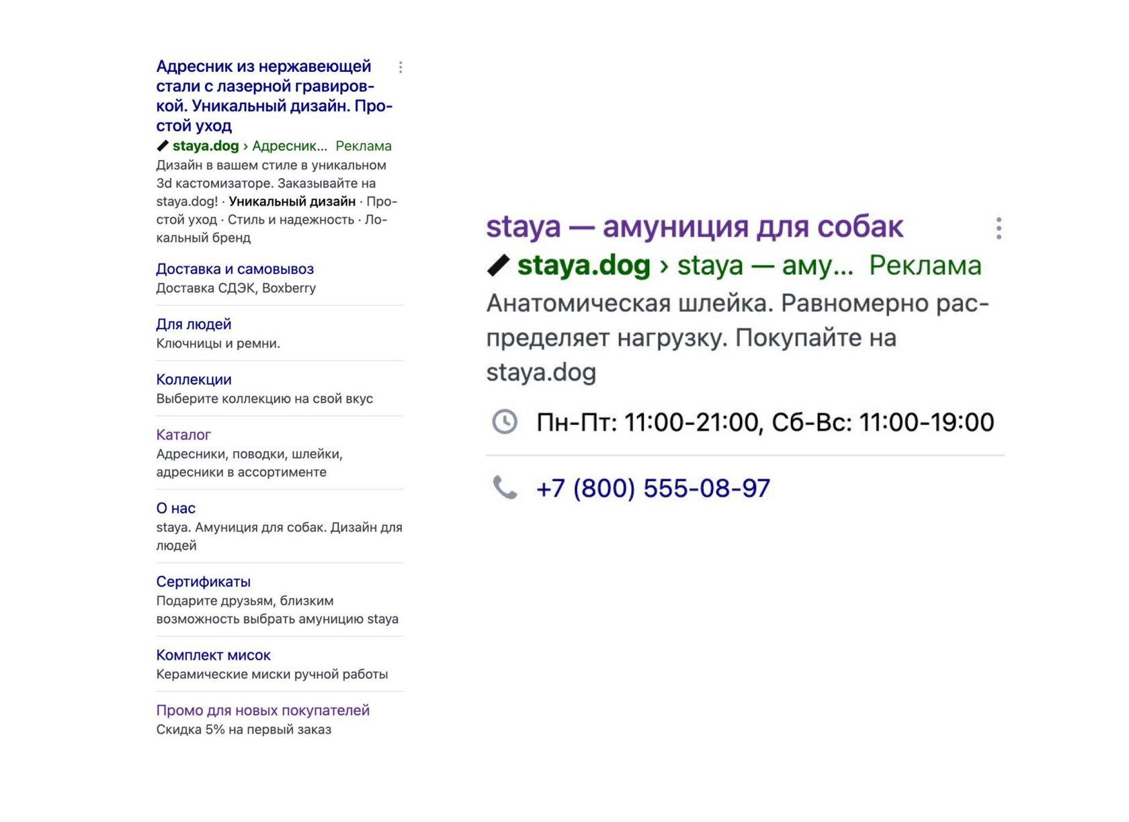1129x822 pixels.
Task: Click the clock icon beside working hours
Action: pos(505,422)
